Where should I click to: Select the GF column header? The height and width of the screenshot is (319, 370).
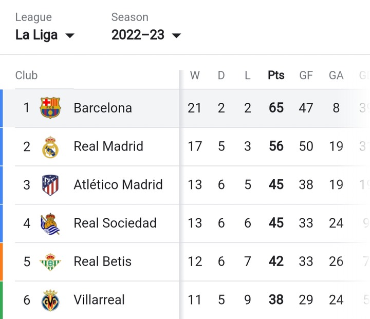pyautogui.click(x=306, y=76)
